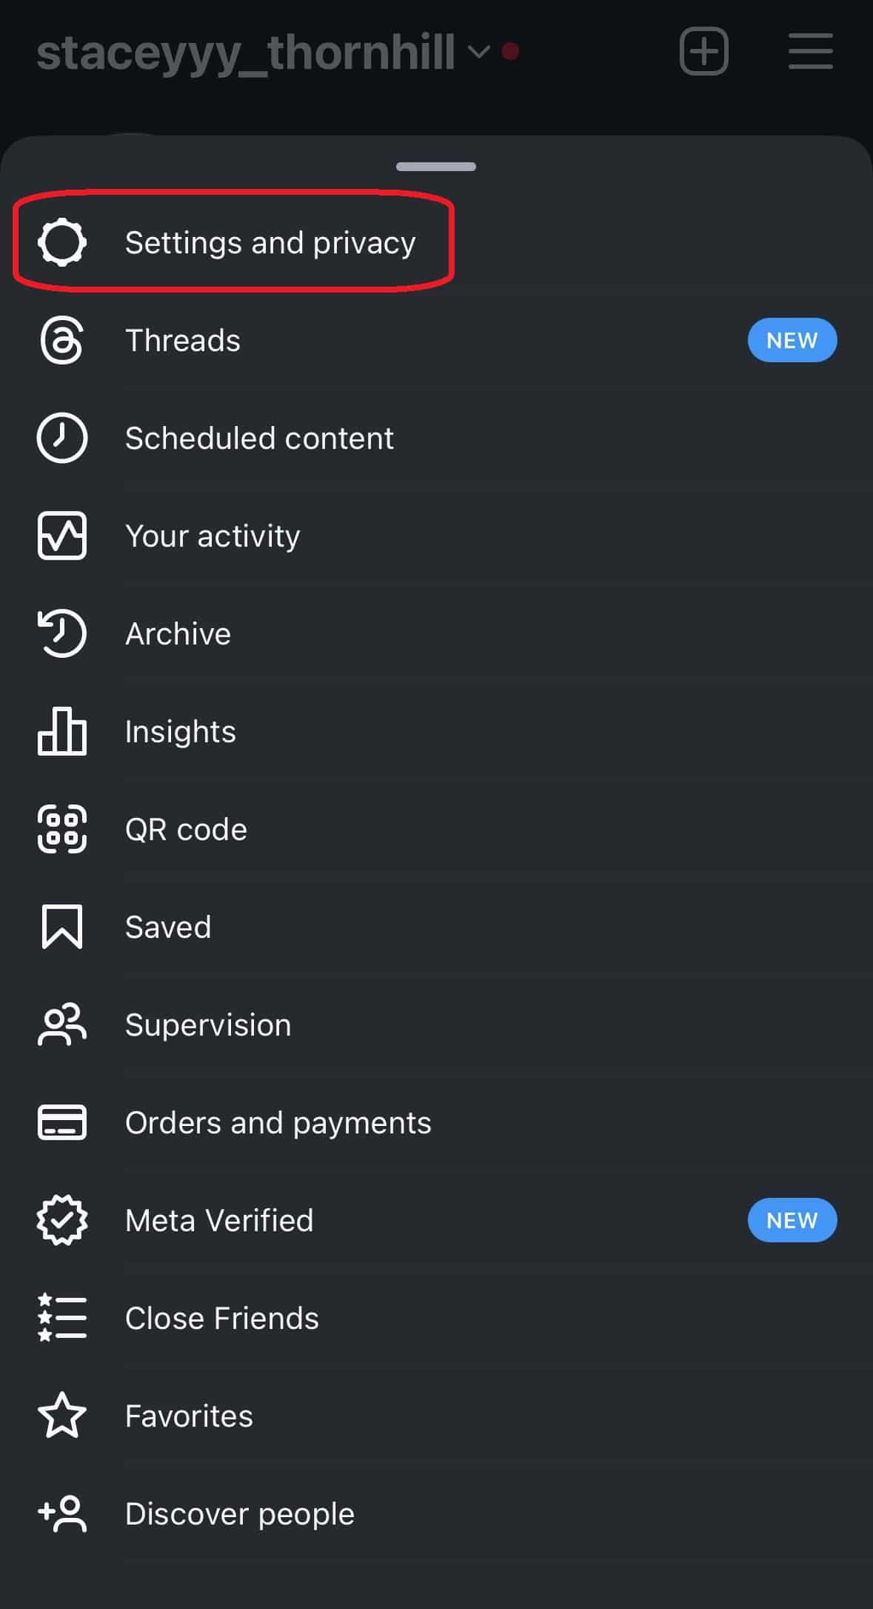
Task: Tap the create new post plus icon
Action: (703, 51)
